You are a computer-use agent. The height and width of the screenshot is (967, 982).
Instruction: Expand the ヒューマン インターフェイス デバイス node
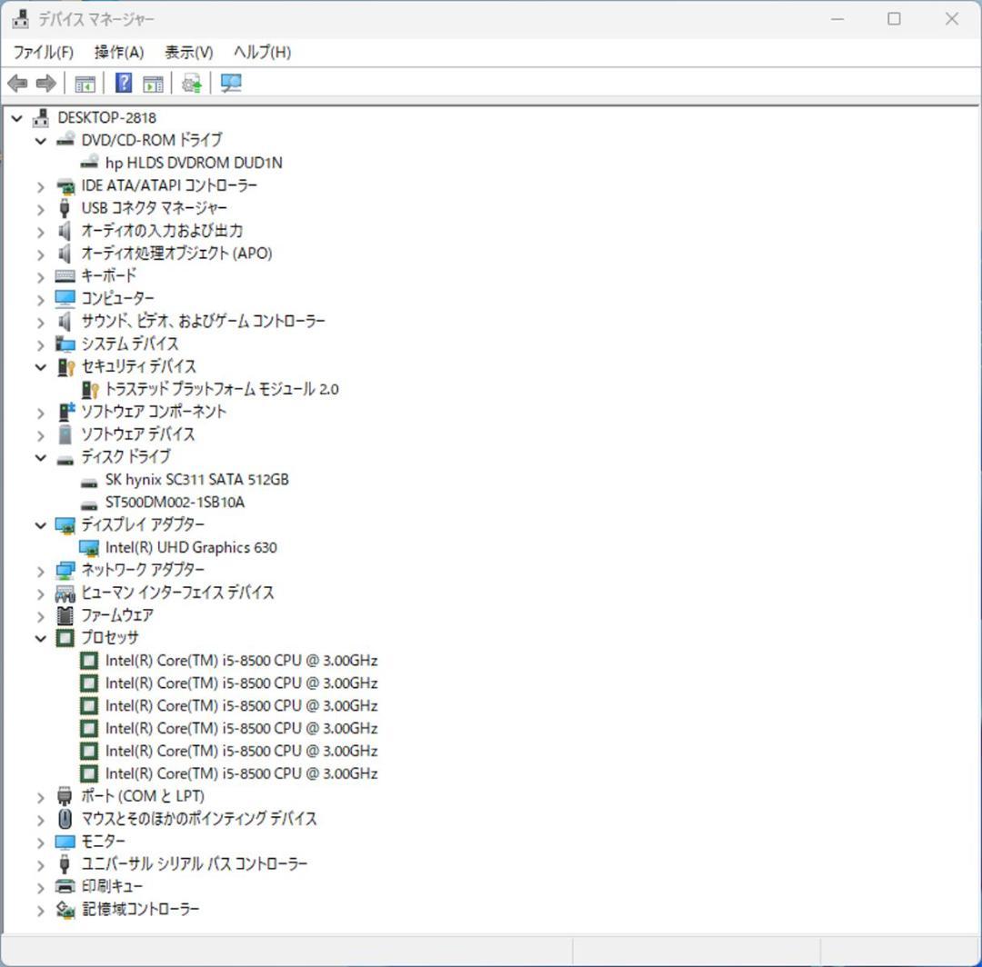[41, 594]
